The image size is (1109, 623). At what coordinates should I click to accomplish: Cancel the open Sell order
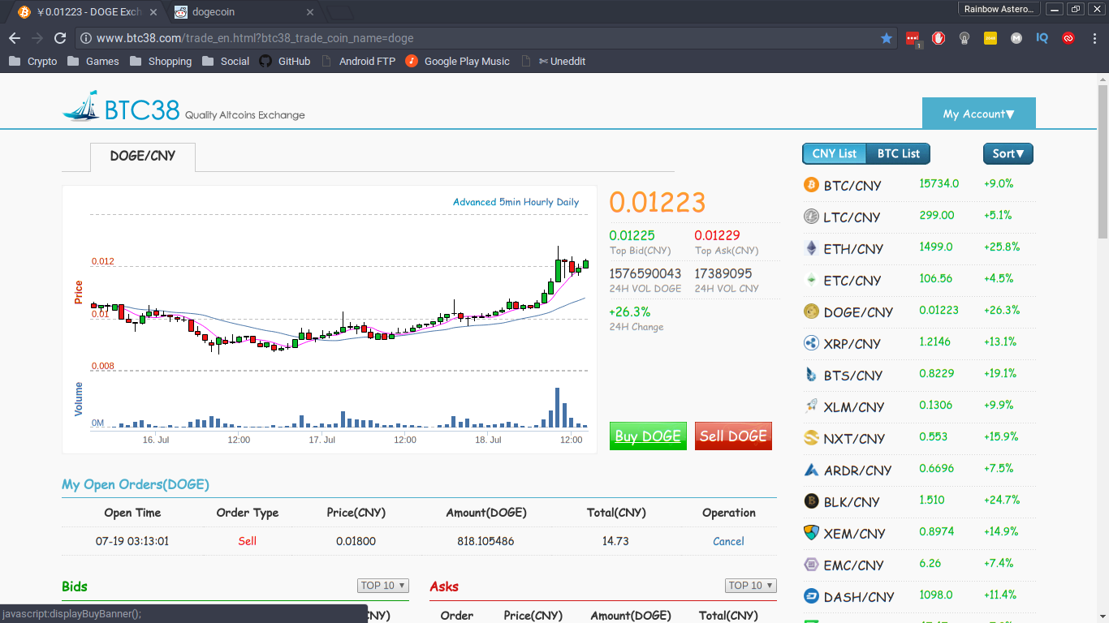728,541
